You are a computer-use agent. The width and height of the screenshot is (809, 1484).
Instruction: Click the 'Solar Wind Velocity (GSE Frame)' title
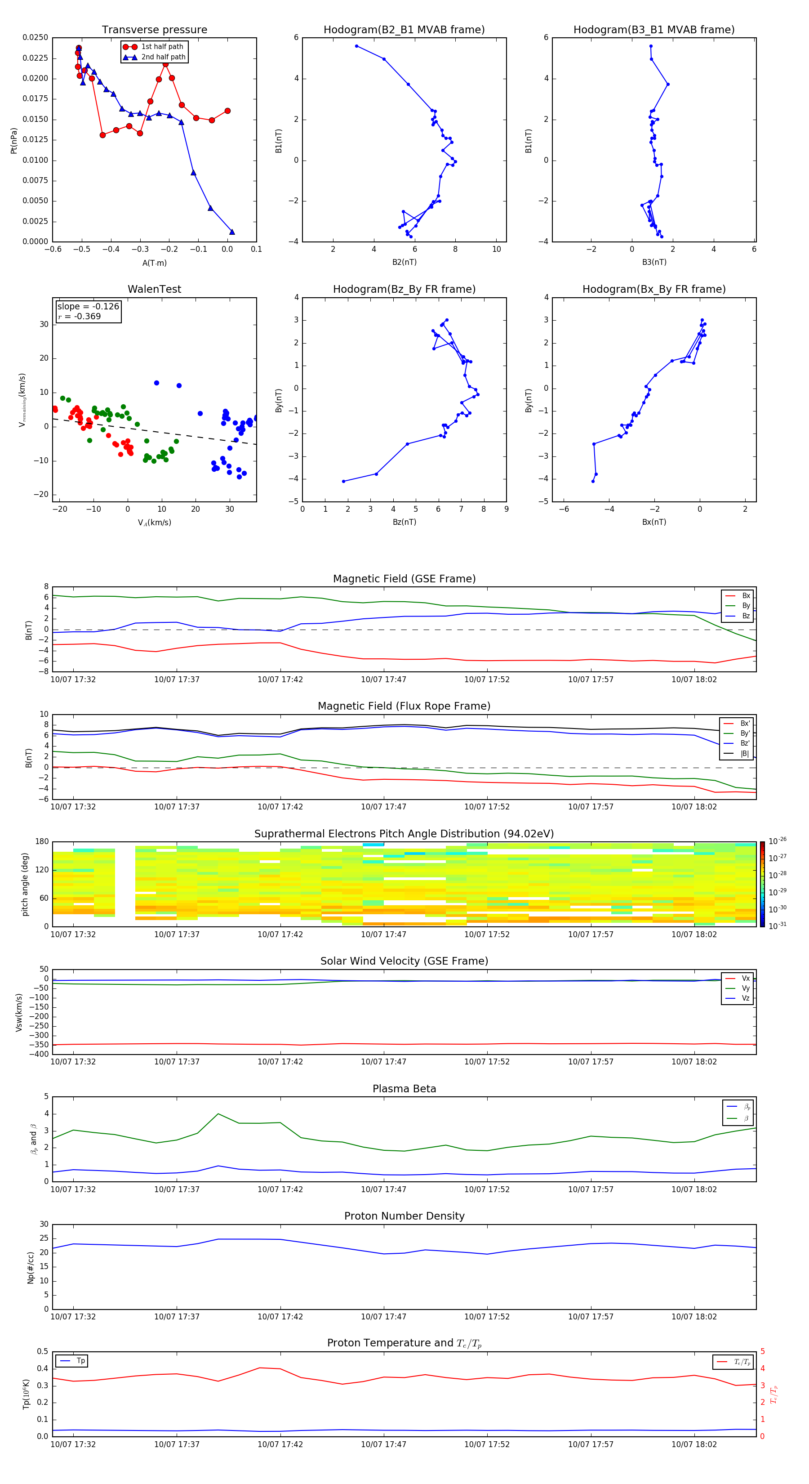[x=404, y=961]
